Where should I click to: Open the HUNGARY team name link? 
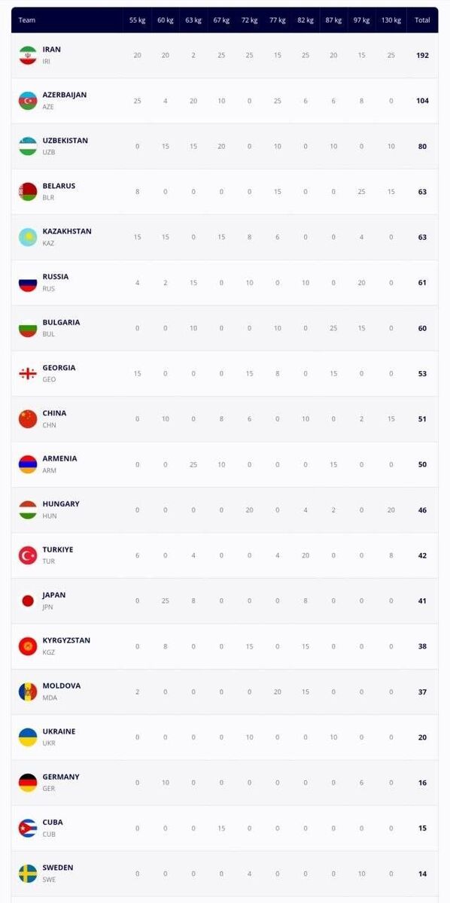61,504
